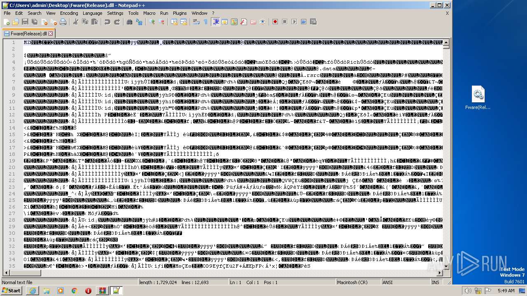
Task: Open the Edit menu
Action: [19, 13]
